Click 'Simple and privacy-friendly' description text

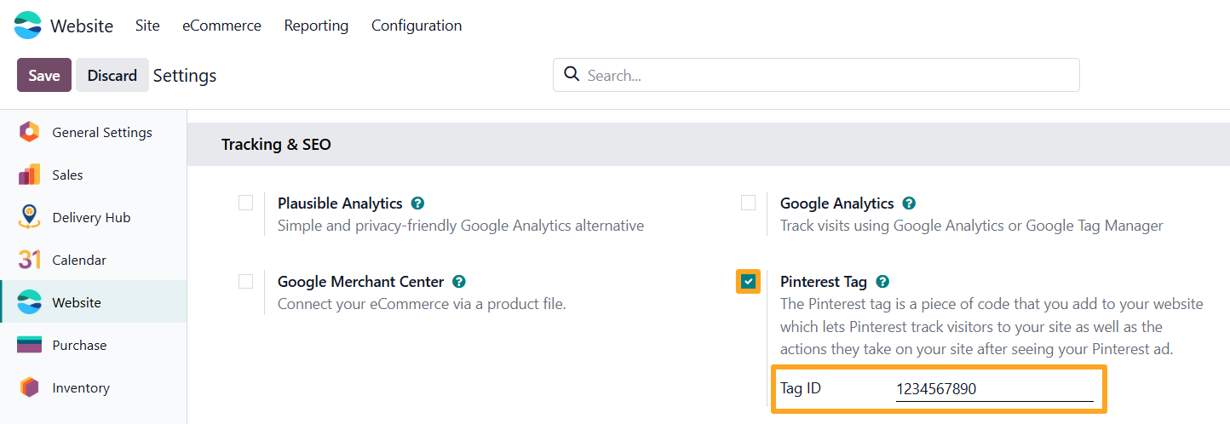[461, 226]
